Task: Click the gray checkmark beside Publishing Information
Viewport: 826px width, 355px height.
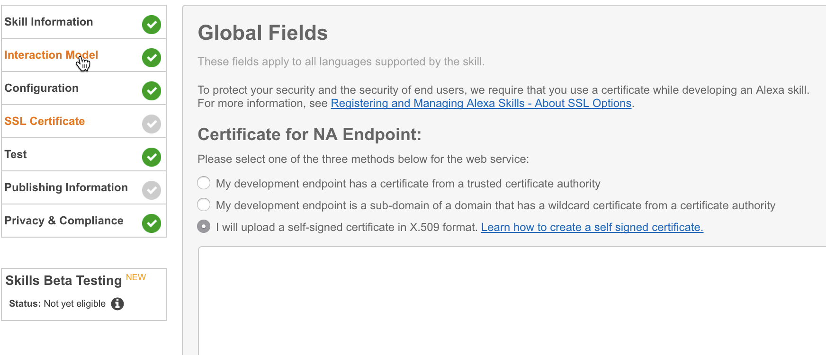Action: [x=152, y=190]
